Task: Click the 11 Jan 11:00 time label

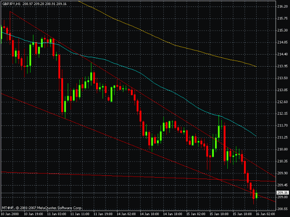Action: 80,214
